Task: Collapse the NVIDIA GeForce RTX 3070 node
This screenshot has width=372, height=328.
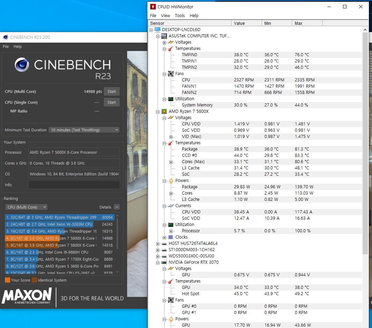Action: pos(158,263)
